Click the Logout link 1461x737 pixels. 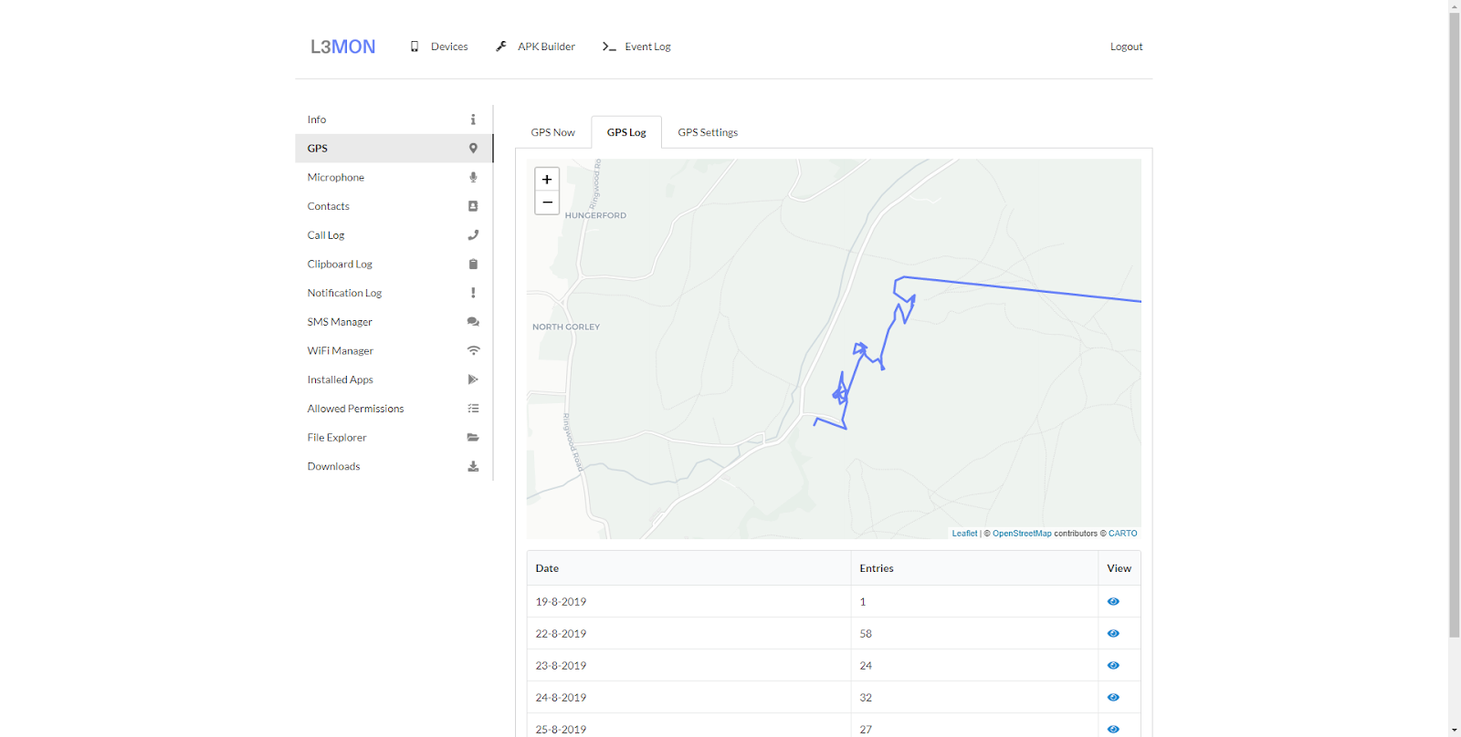[x=1126, y=47]
